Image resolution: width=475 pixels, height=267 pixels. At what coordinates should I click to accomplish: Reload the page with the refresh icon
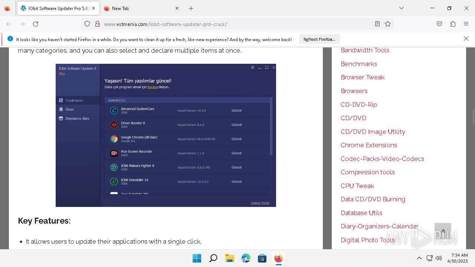36,24
